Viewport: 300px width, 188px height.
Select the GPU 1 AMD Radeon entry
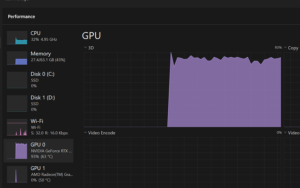(x=38, y=174)
